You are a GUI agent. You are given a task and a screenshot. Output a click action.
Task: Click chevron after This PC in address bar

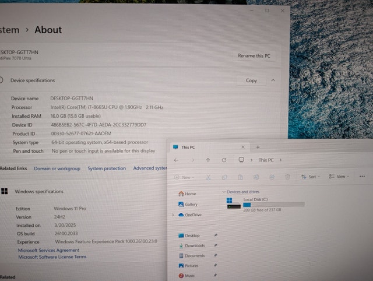tap(281, 160)
